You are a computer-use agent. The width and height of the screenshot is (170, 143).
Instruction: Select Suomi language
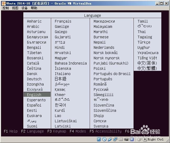(32, 126)
